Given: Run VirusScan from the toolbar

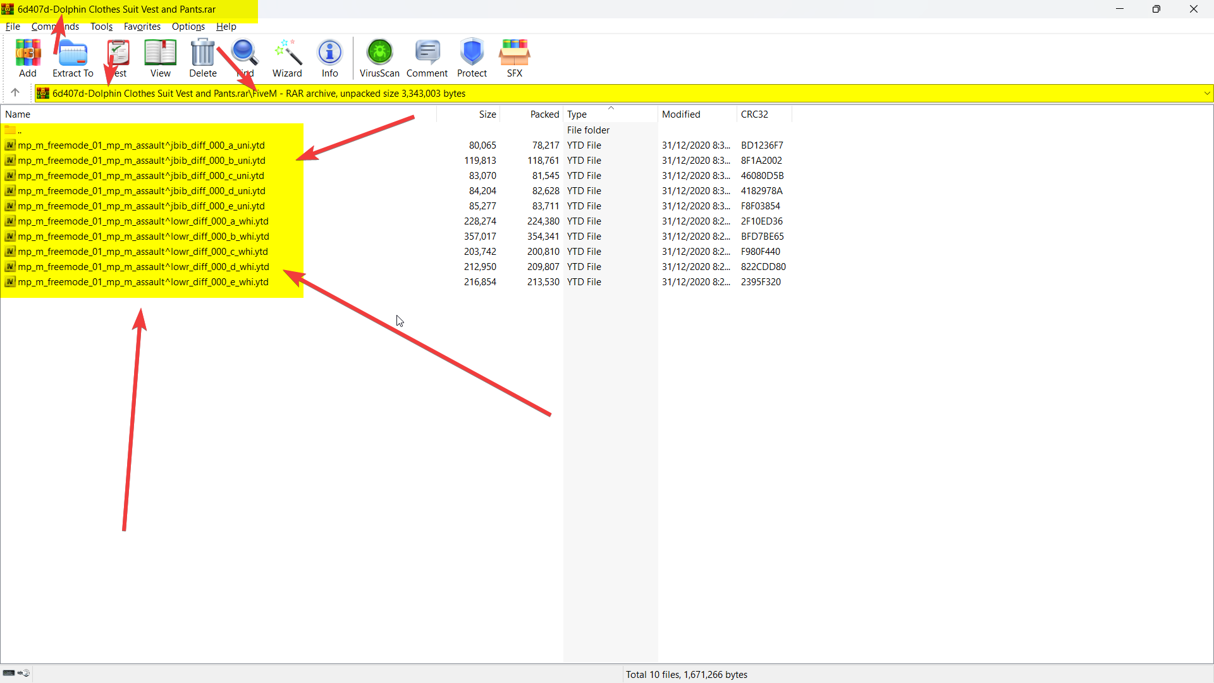Looking at the screenshot, I should pos(379,58).
